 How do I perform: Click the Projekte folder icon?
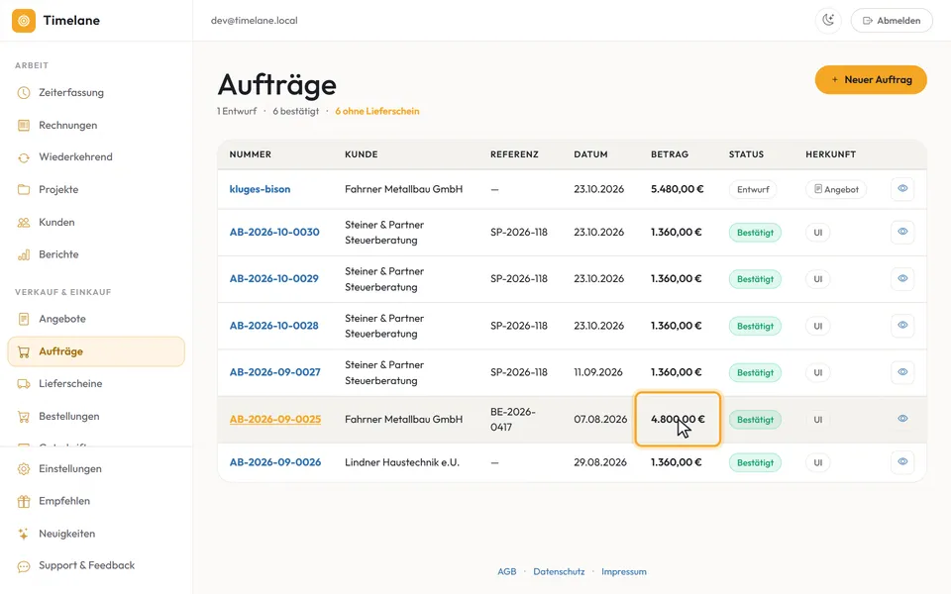[24, 190]
